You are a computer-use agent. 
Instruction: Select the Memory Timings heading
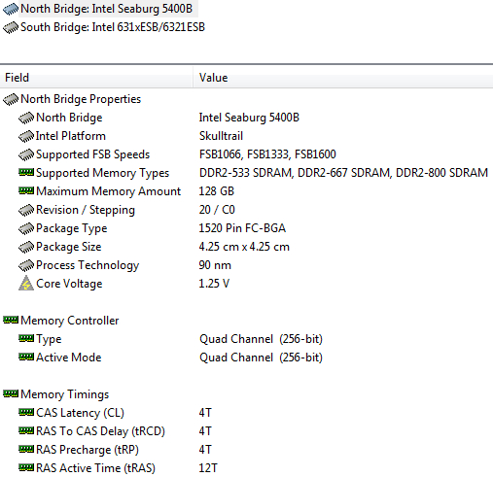click(x=64, y=394)
